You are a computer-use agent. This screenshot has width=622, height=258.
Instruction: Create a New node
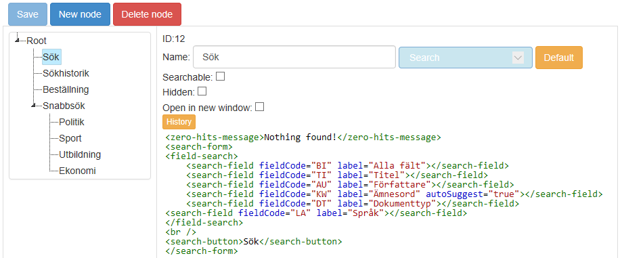(80, 14)
